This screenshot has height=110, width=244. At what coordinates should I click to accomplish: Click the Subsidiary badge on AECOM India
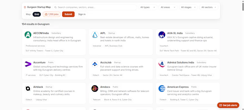(56, 33)
